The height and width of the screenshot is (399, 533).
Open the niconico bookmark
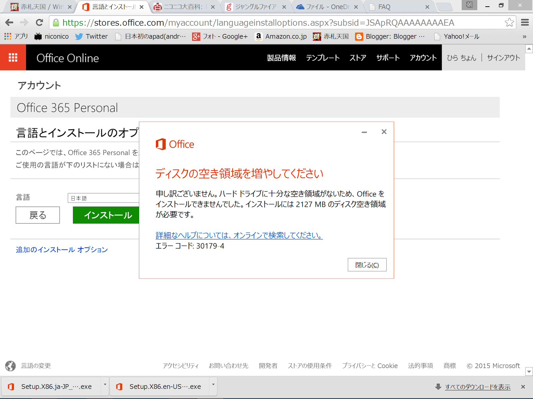point(52,36)
